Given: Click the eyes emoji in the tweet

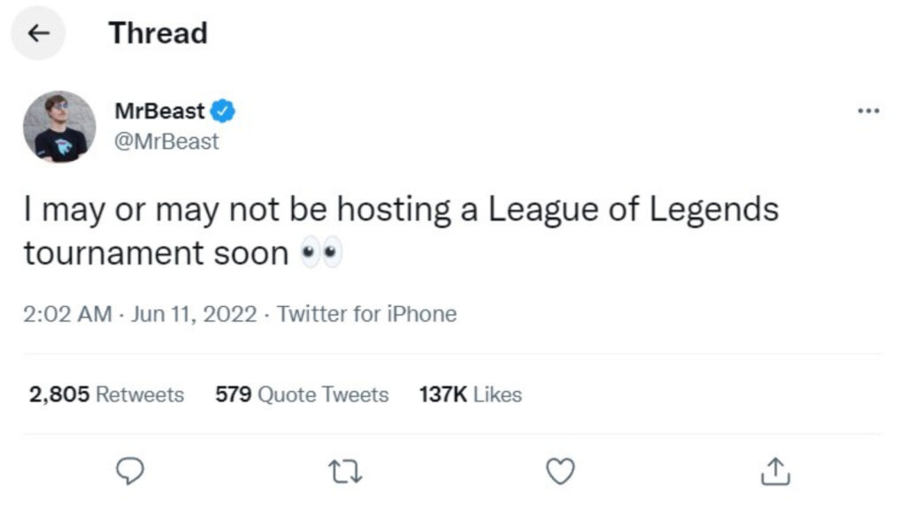Looking at the screenshot, I should click(322, 252).
